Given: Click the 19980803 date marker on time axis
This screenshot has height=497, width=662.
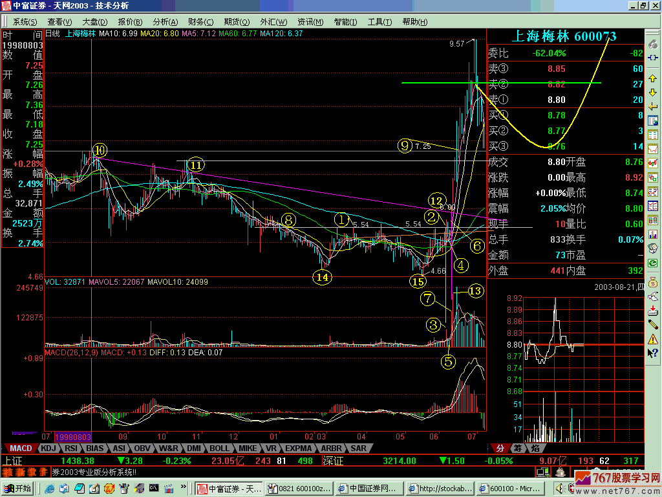Looking at the screenshot, I should [x=72, y=437].
